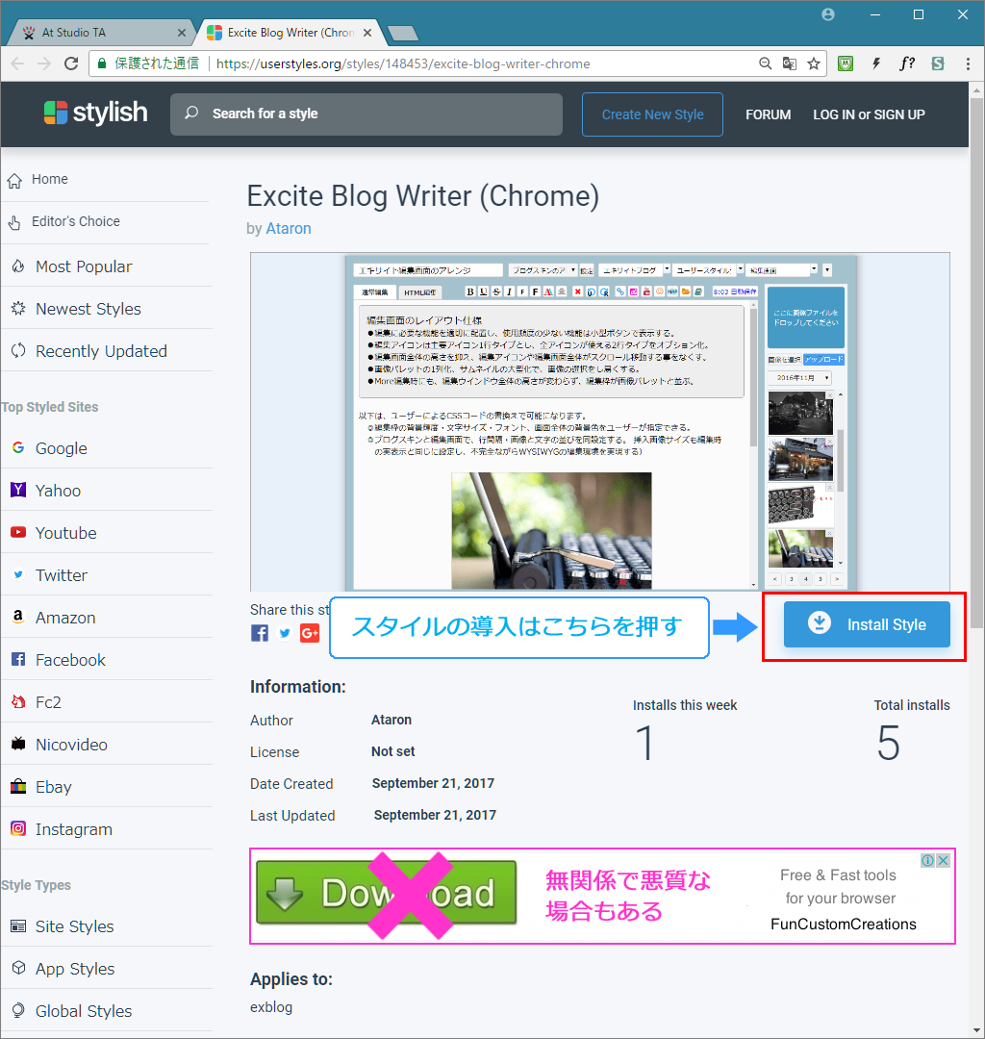
Task: Open a new browser tab
Action: point(402,33)
